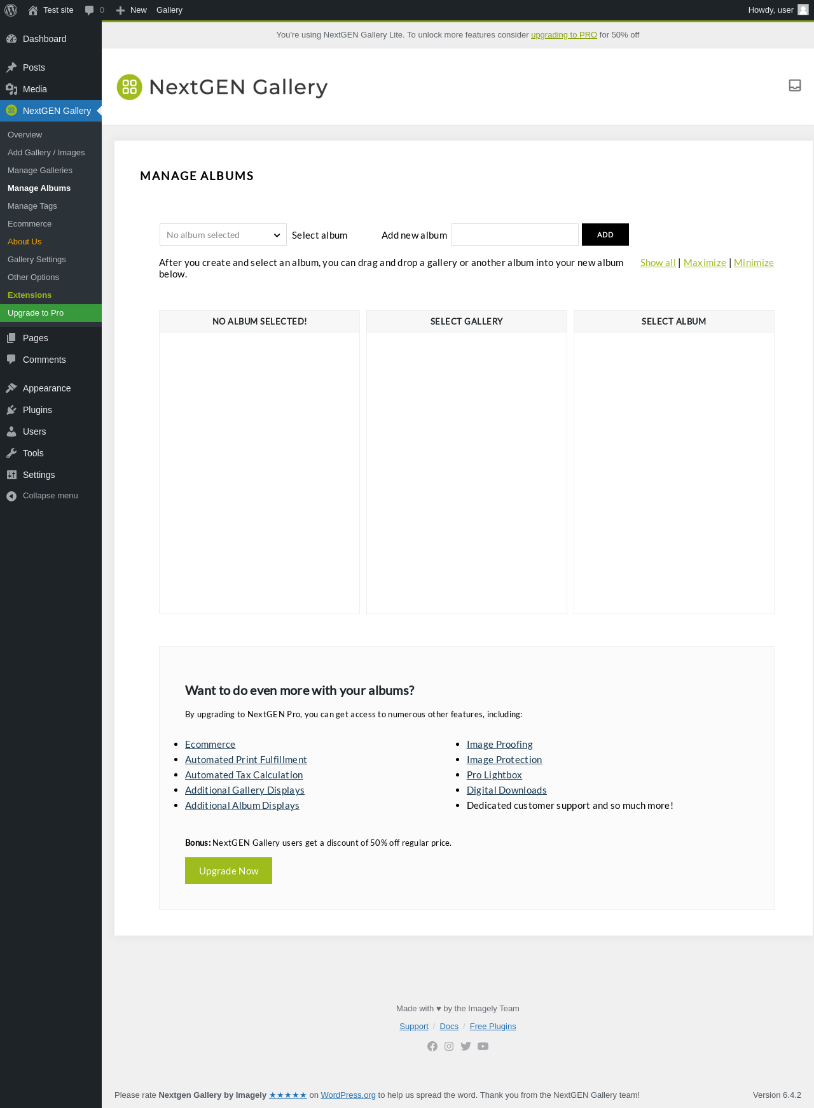The image size is (814, 1108).
Task: Open About Us submenu item
Action: point(24,242)
